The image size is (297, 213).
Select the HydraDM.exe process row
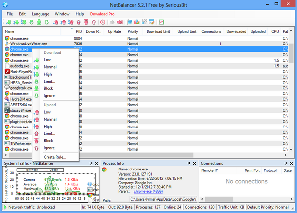coord(146,99)
